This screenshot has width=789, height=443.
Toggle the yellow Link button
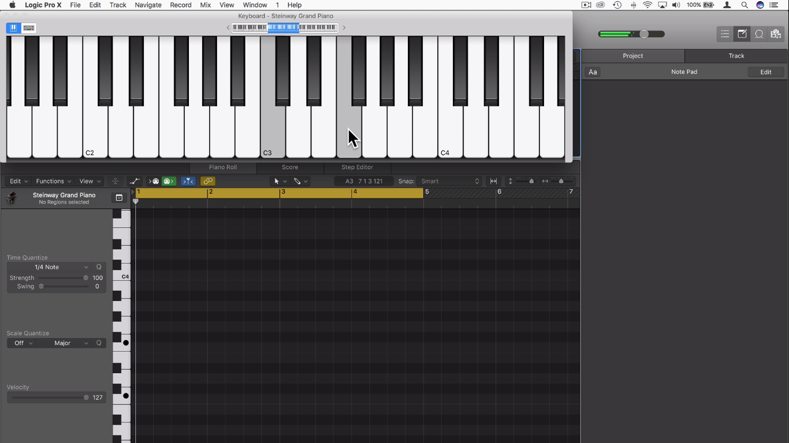tap(208, 181)
